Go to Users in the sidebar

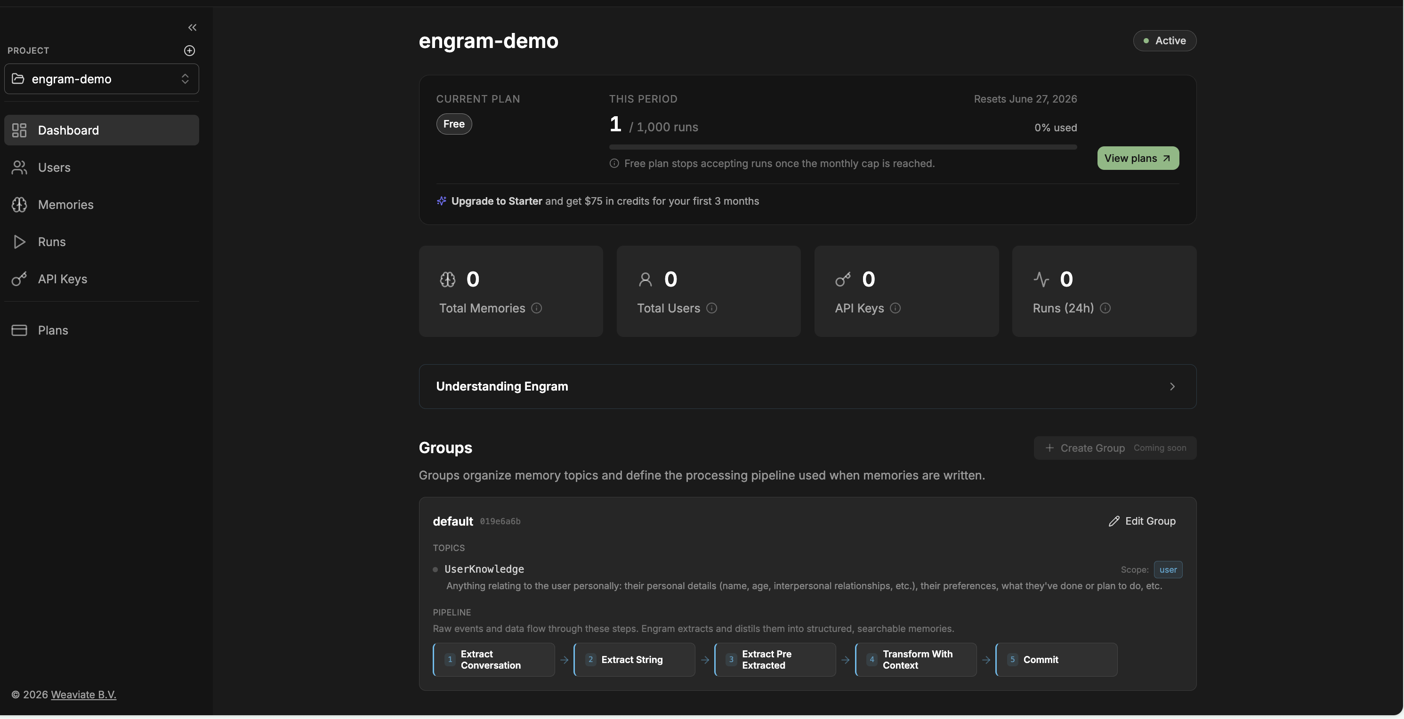coord(101,167)
